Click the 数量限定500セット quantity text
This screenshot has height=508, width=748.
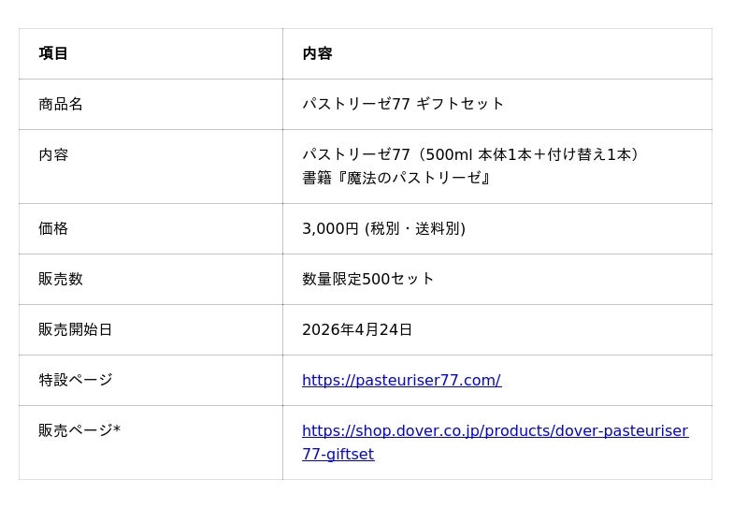point(368,279)
